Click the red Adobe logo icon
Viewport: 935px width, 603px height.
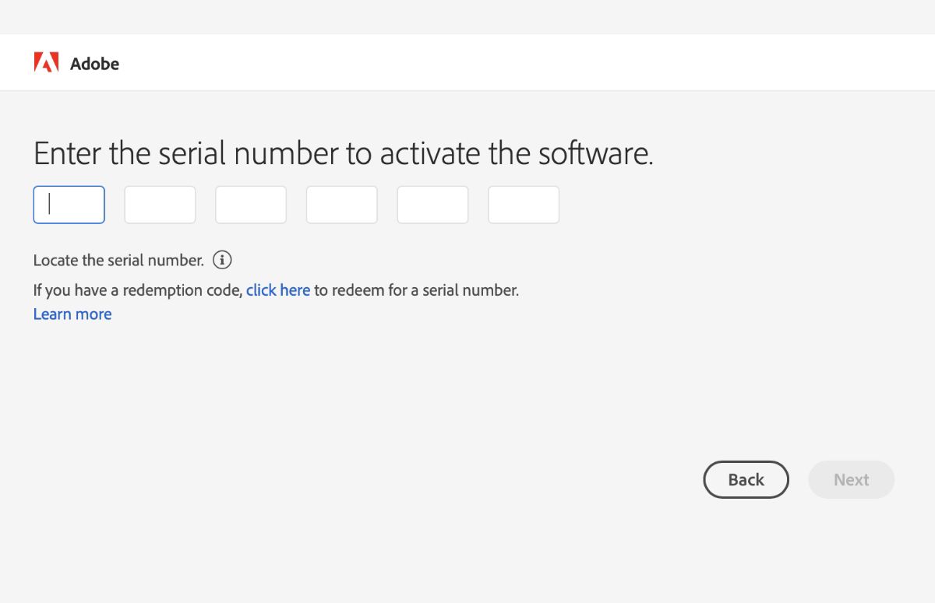pos(46,63)
